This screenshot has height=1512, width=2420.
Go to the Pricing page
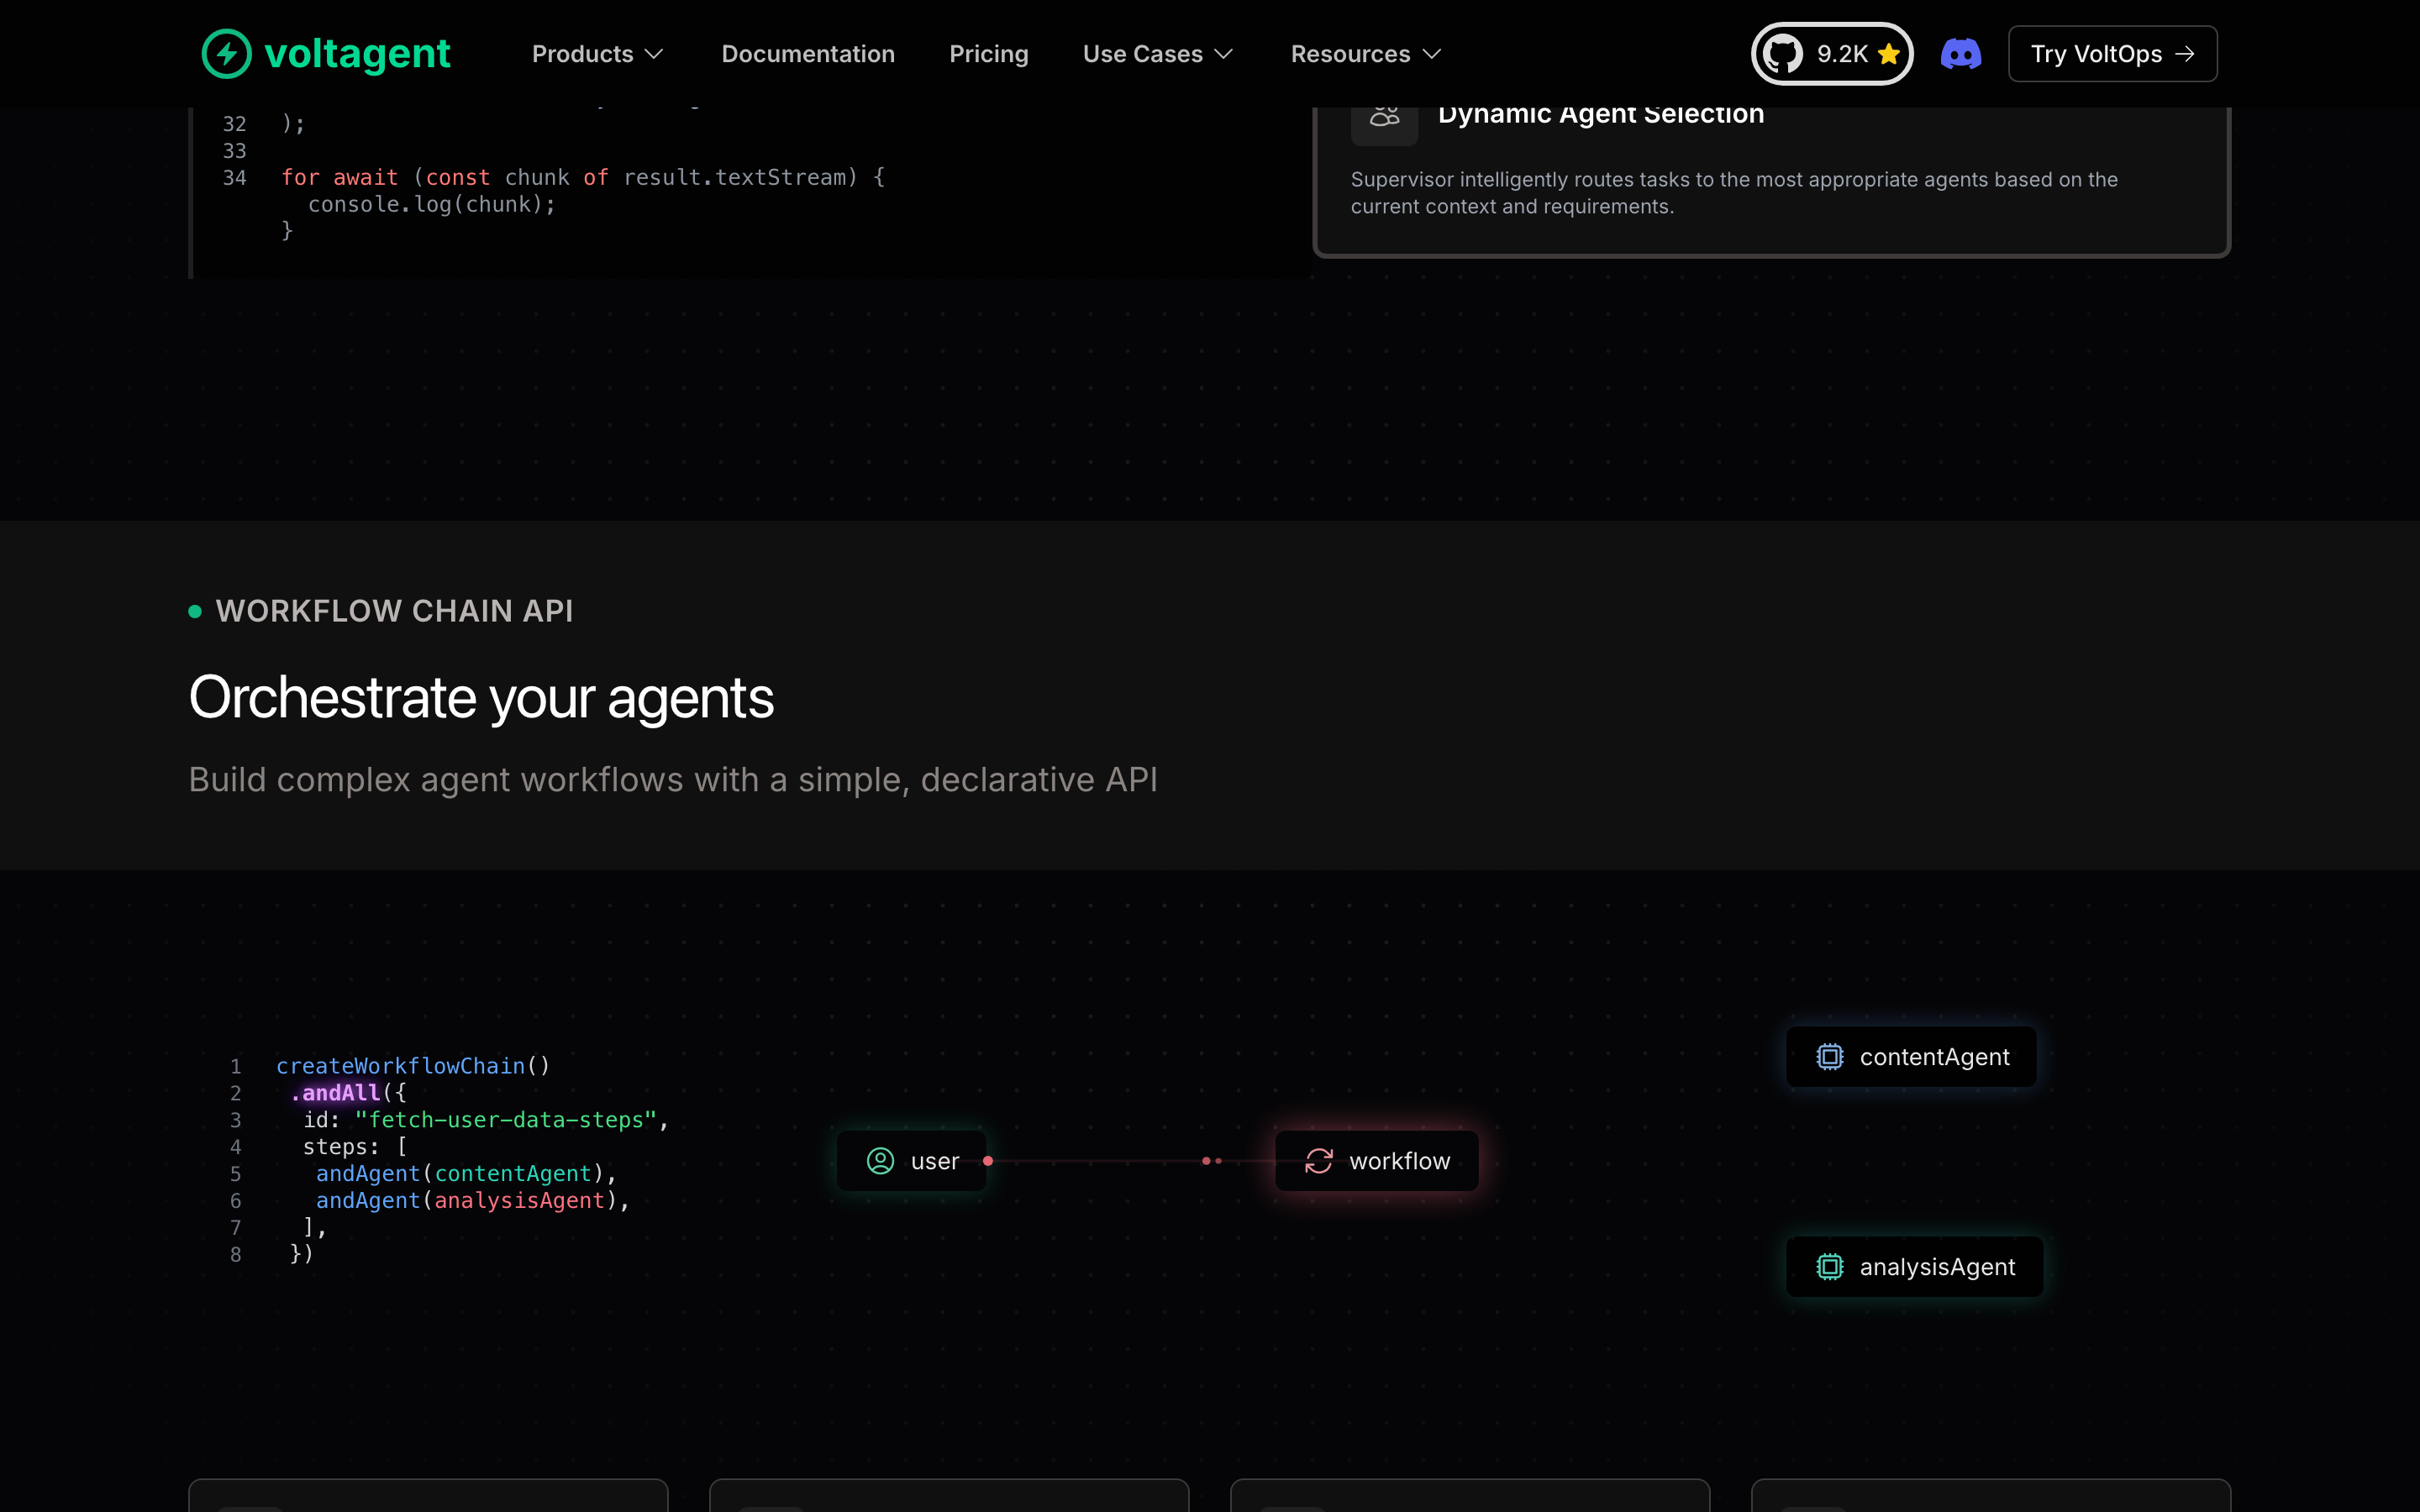click(x=988, y=54)
